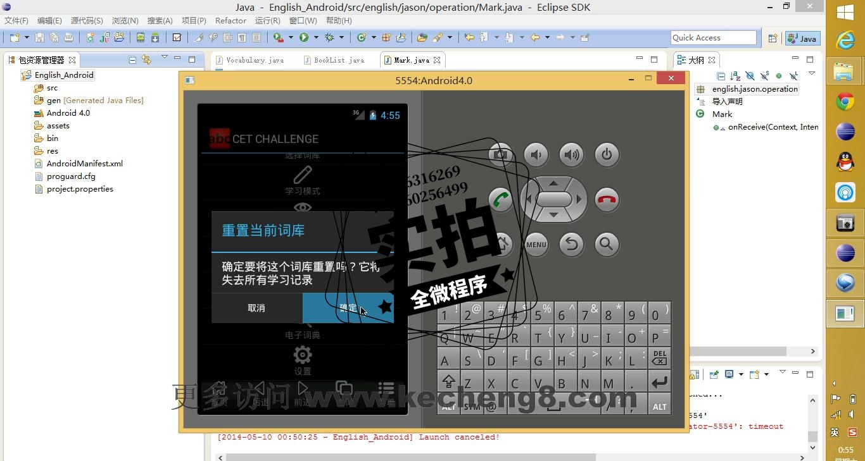865x461 pixels.
Task: Collapse all in the Outline panel
Action: (x=721, y=76)
